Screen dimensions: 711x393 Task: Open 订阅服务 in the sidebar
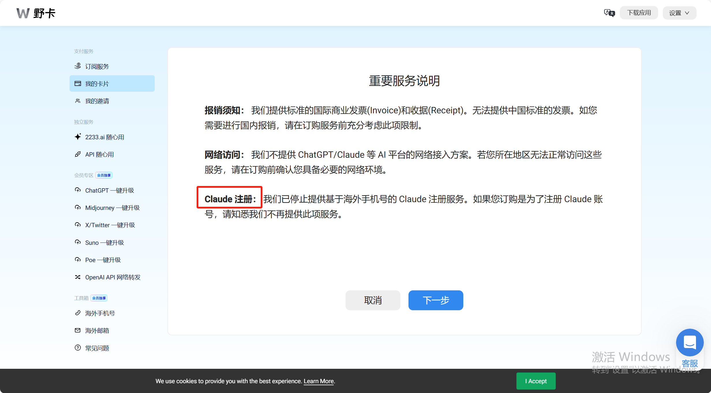tap(97, 67)
